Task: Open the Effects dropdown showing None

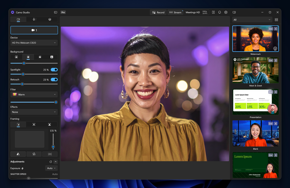Action: pyautogui.click(x=34, y=112)
